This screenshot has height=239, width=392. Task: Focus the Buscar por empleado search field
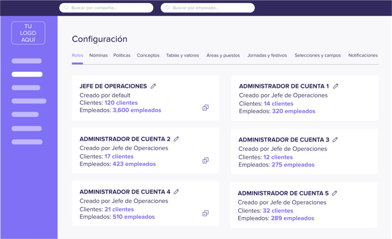pos(208,8)
